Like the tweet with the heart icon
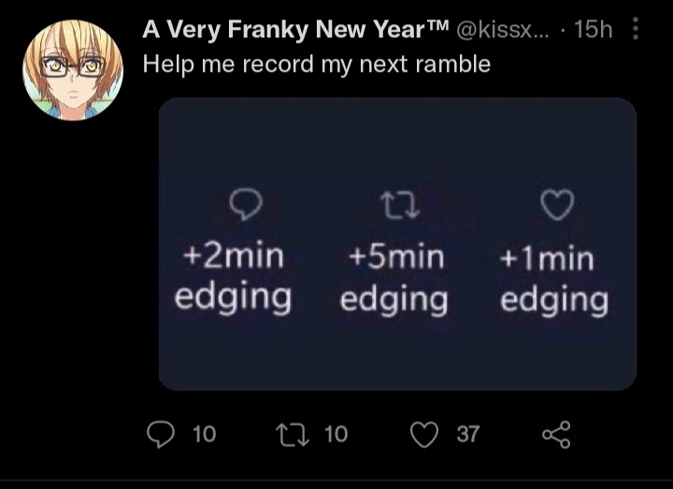673x489 pixels. [425, 433]
